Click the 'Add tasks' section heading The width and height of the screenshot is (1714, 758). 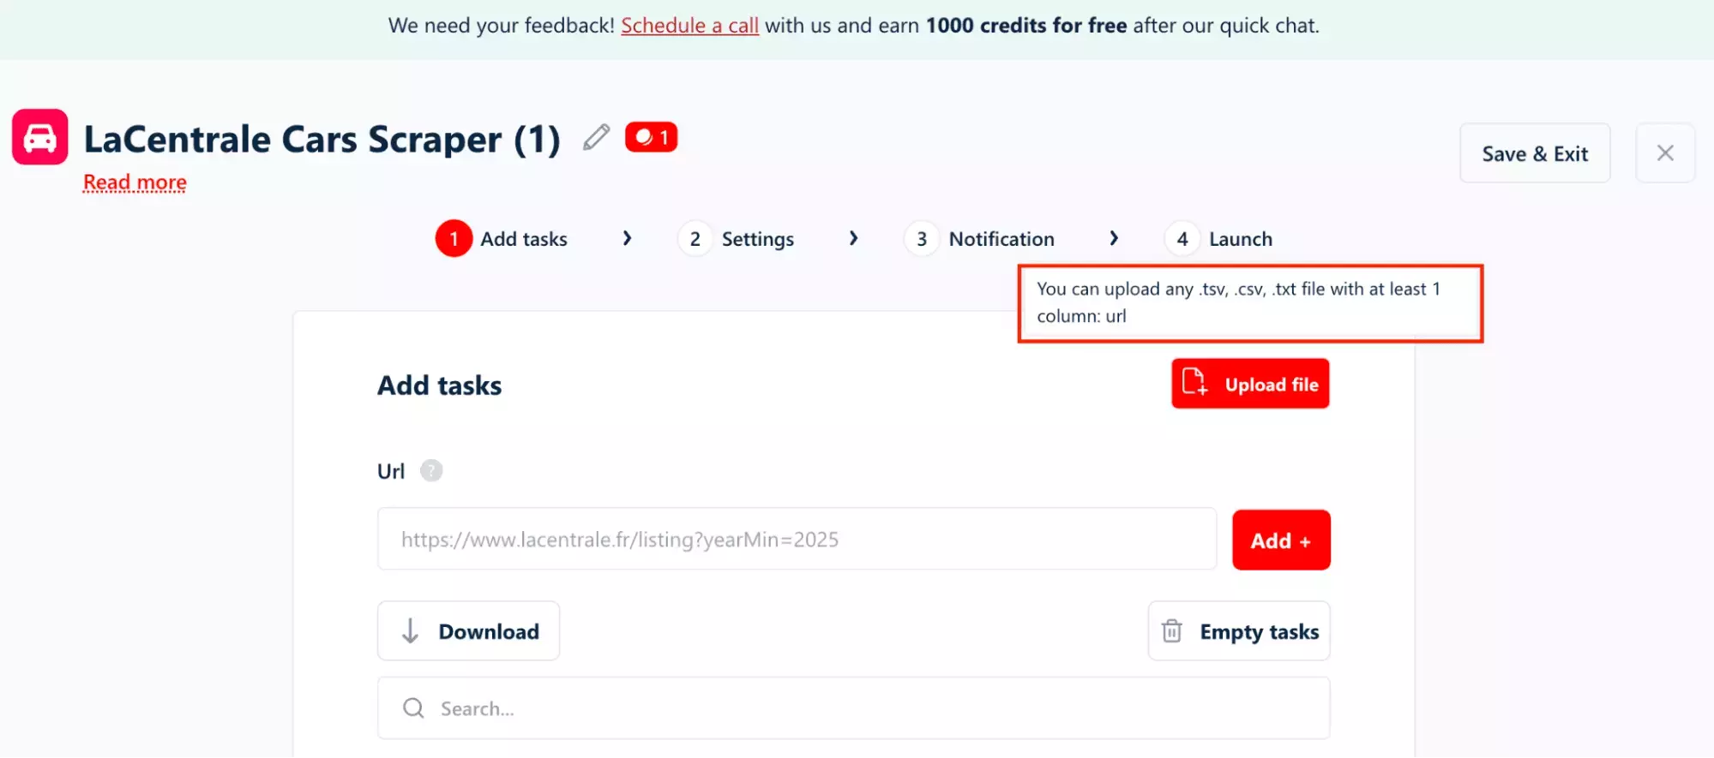[440, 385]
